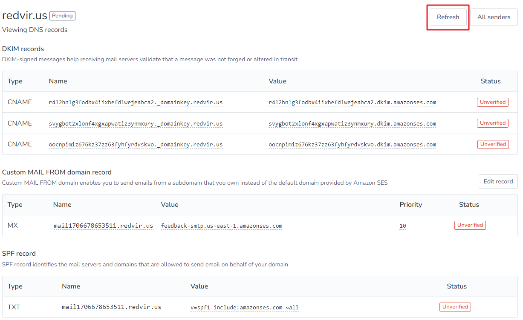Copy the r4l2hnlg3 dkim.amazonses.com value

point(352,103)
